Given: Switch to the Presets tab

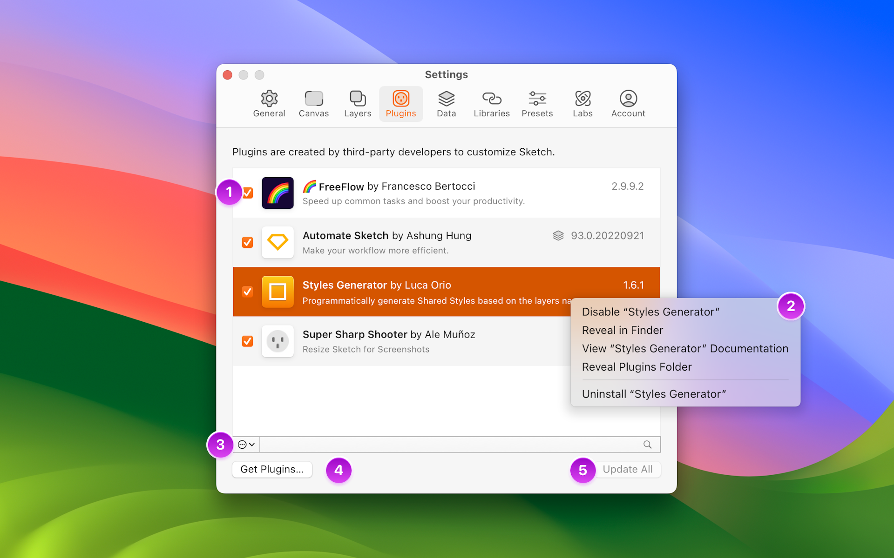Looking at the screenshot, I should coord(537,104).
